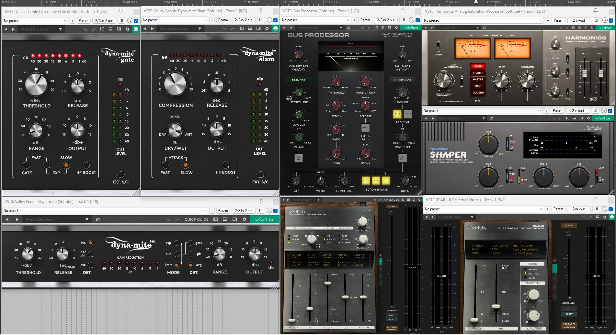Click Param in the Dyna-mite Slam header

click(x=223, y=20)
